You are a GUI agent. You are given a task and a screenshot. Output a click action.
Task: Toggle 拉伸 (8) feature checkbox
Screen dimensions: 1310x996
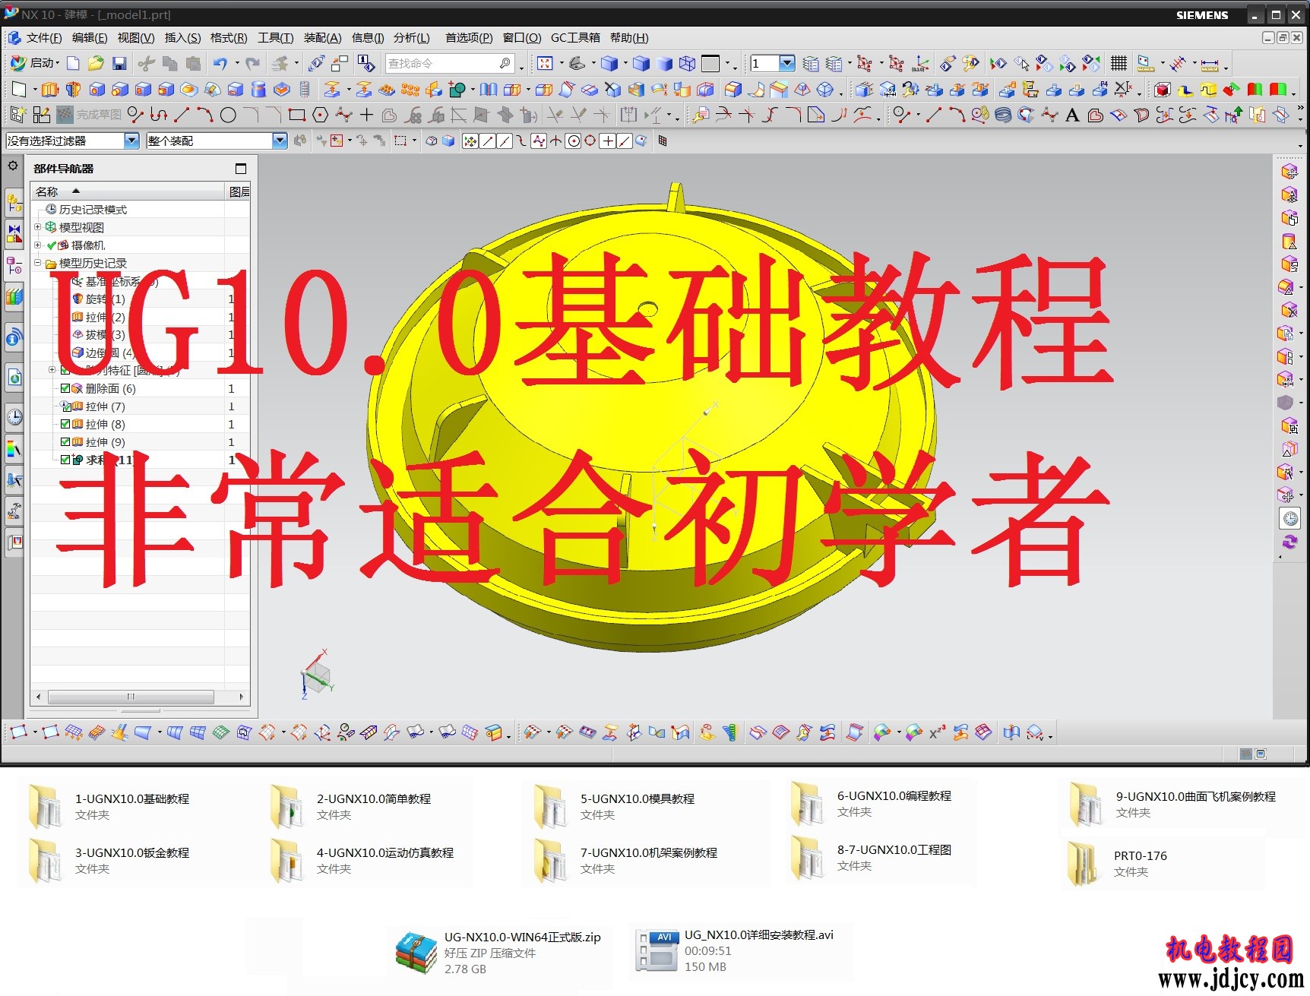coord(65,424)
